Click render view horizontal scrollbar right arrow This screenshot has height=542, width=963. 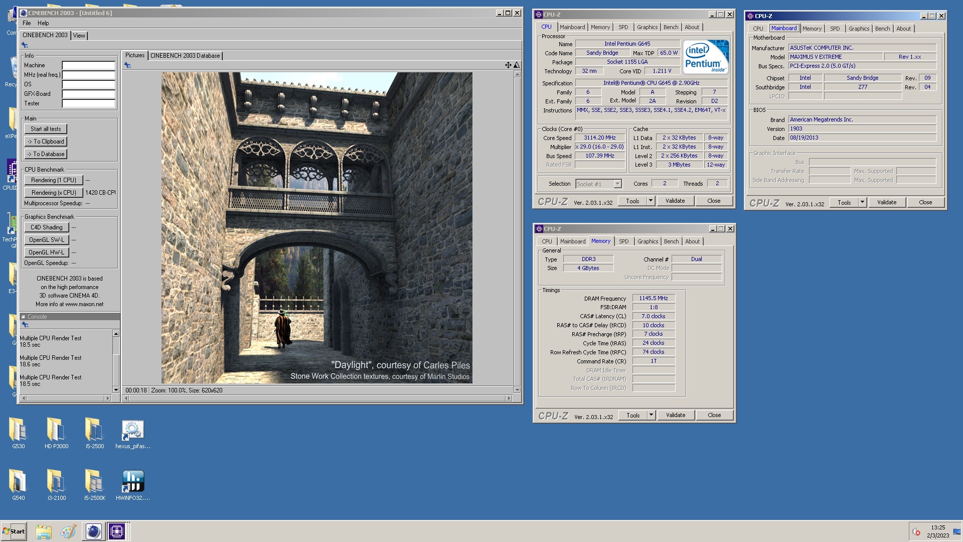point(509,398)
